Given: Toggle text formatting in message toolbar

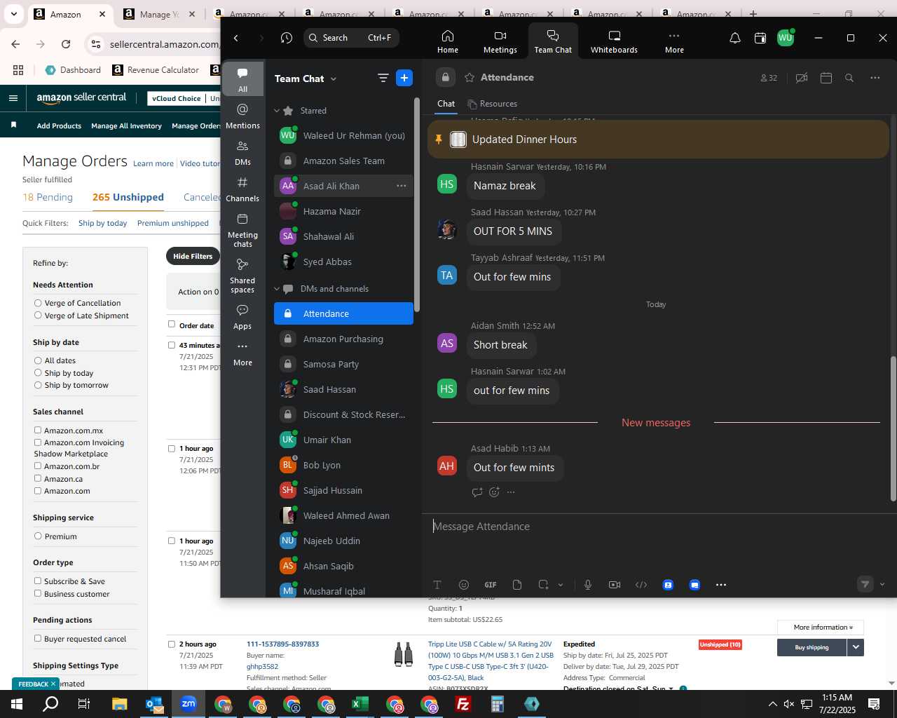Looking at the screenshot, I should pyautogui.click(x=437, y=585).
